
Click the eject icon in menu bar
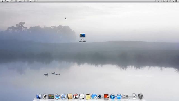click(x=159, y=1)
